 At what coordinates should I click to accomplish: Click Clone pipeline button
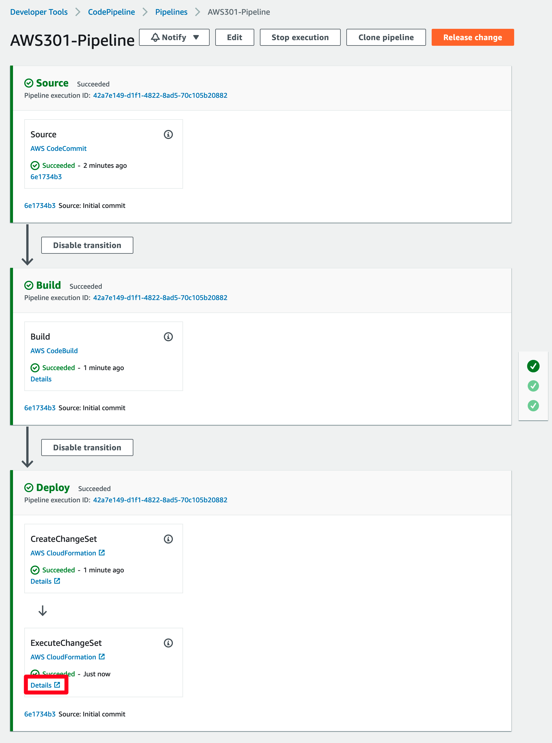click(x=386, y=37)
